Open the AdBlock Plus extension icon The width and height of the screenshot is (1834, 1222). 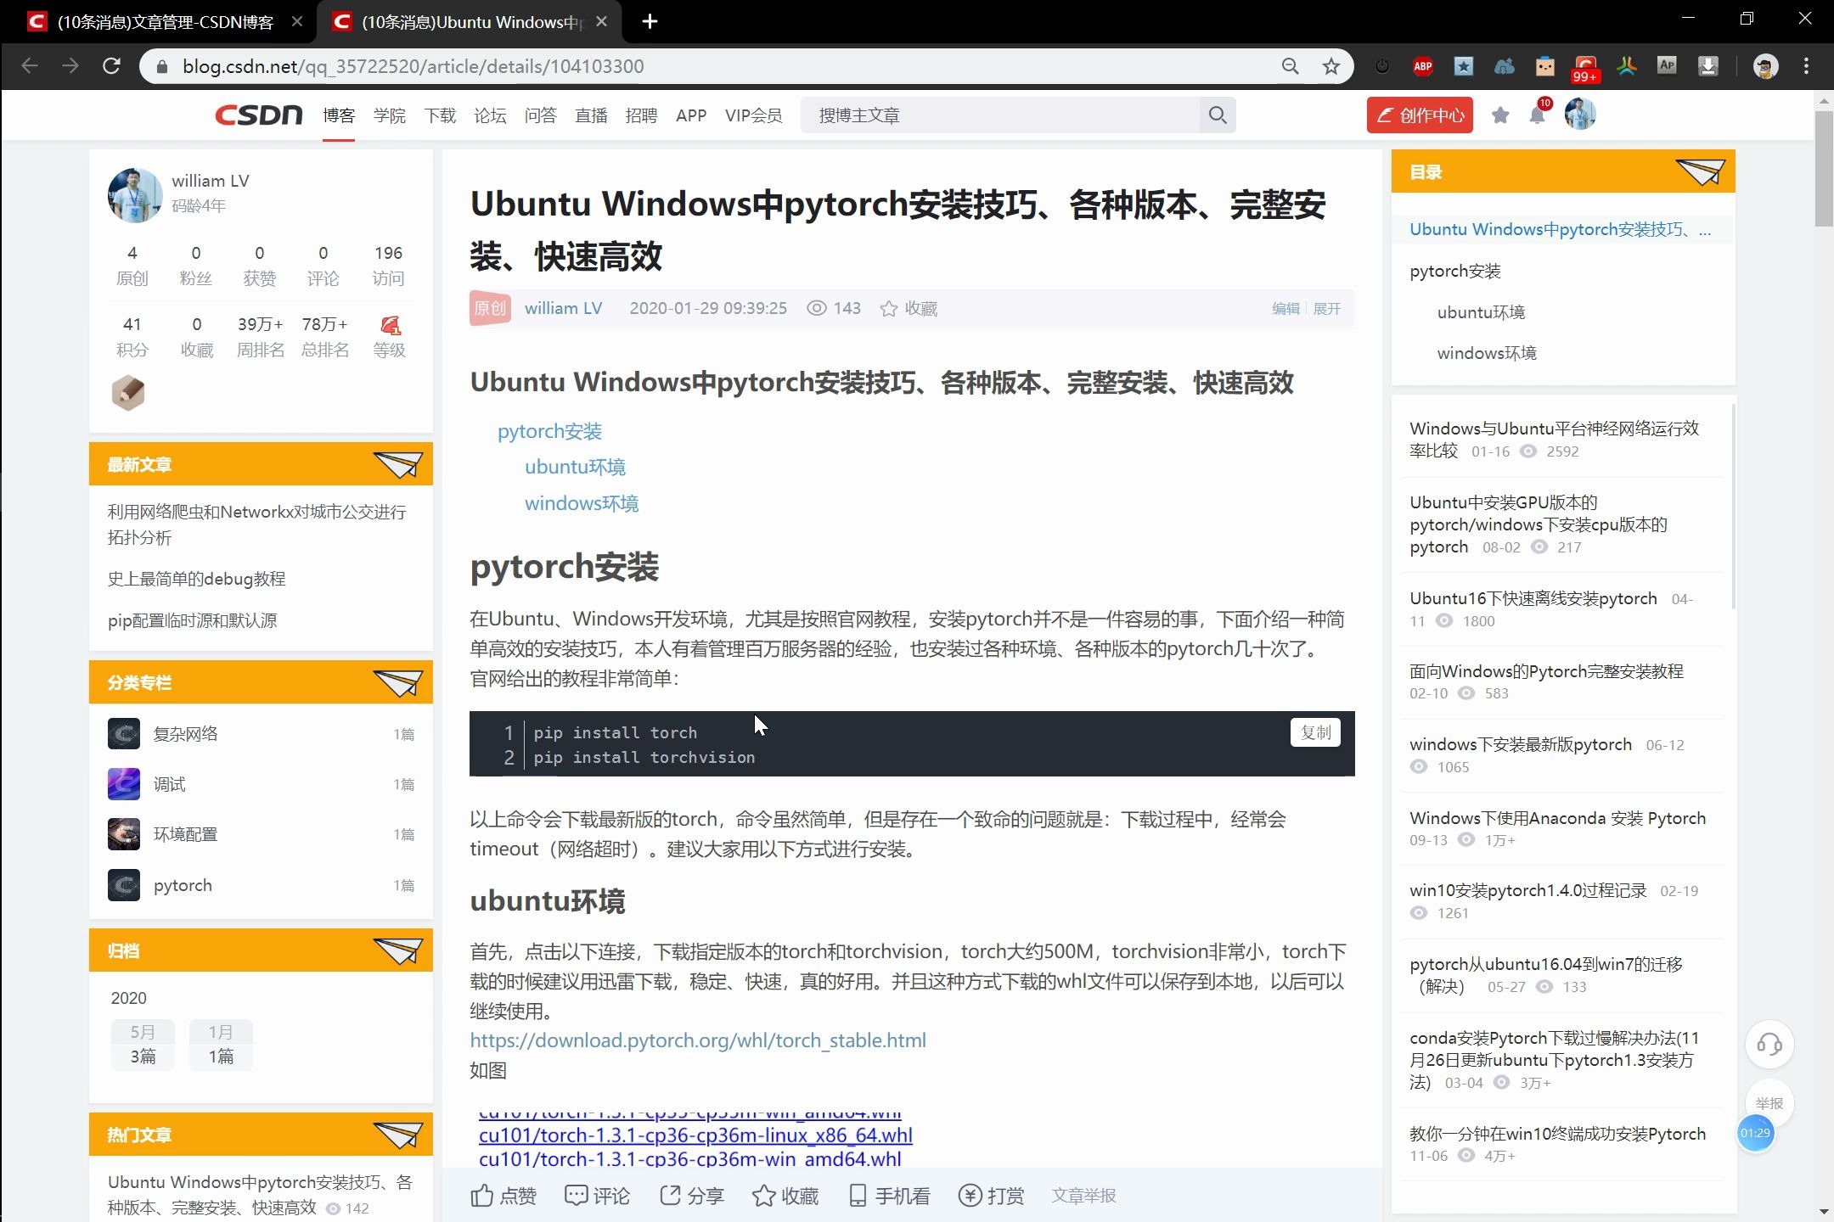coord(1423,66)
